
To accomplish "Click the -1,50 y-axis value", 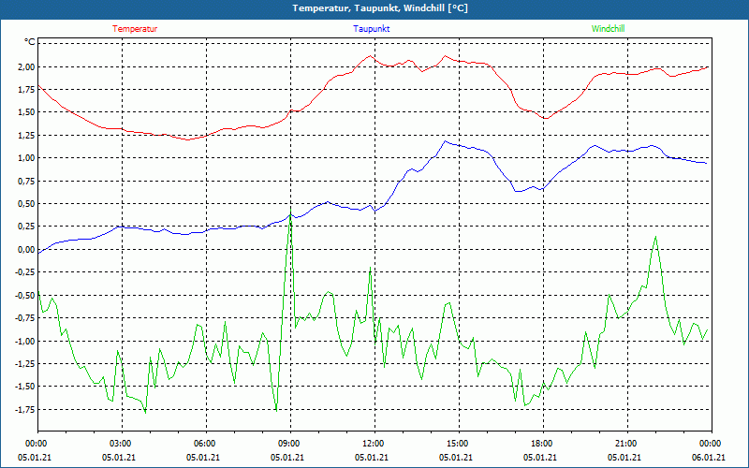I will [x=25, y=387].
